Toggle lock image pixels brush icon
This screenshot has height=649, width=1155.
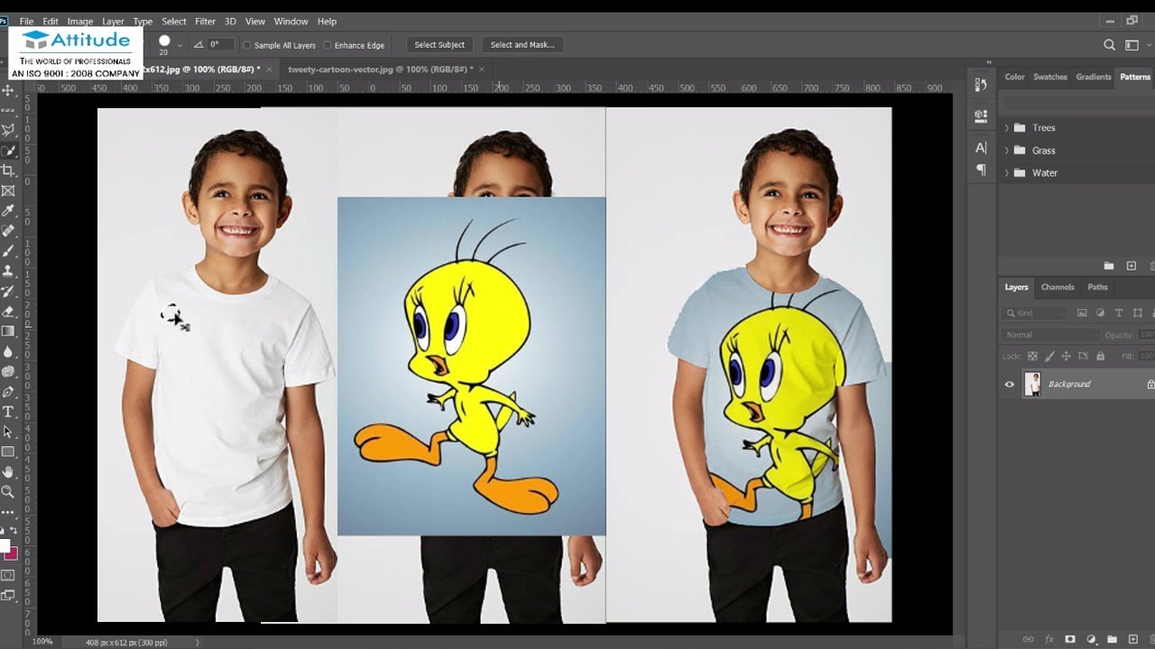(1049, 356)
